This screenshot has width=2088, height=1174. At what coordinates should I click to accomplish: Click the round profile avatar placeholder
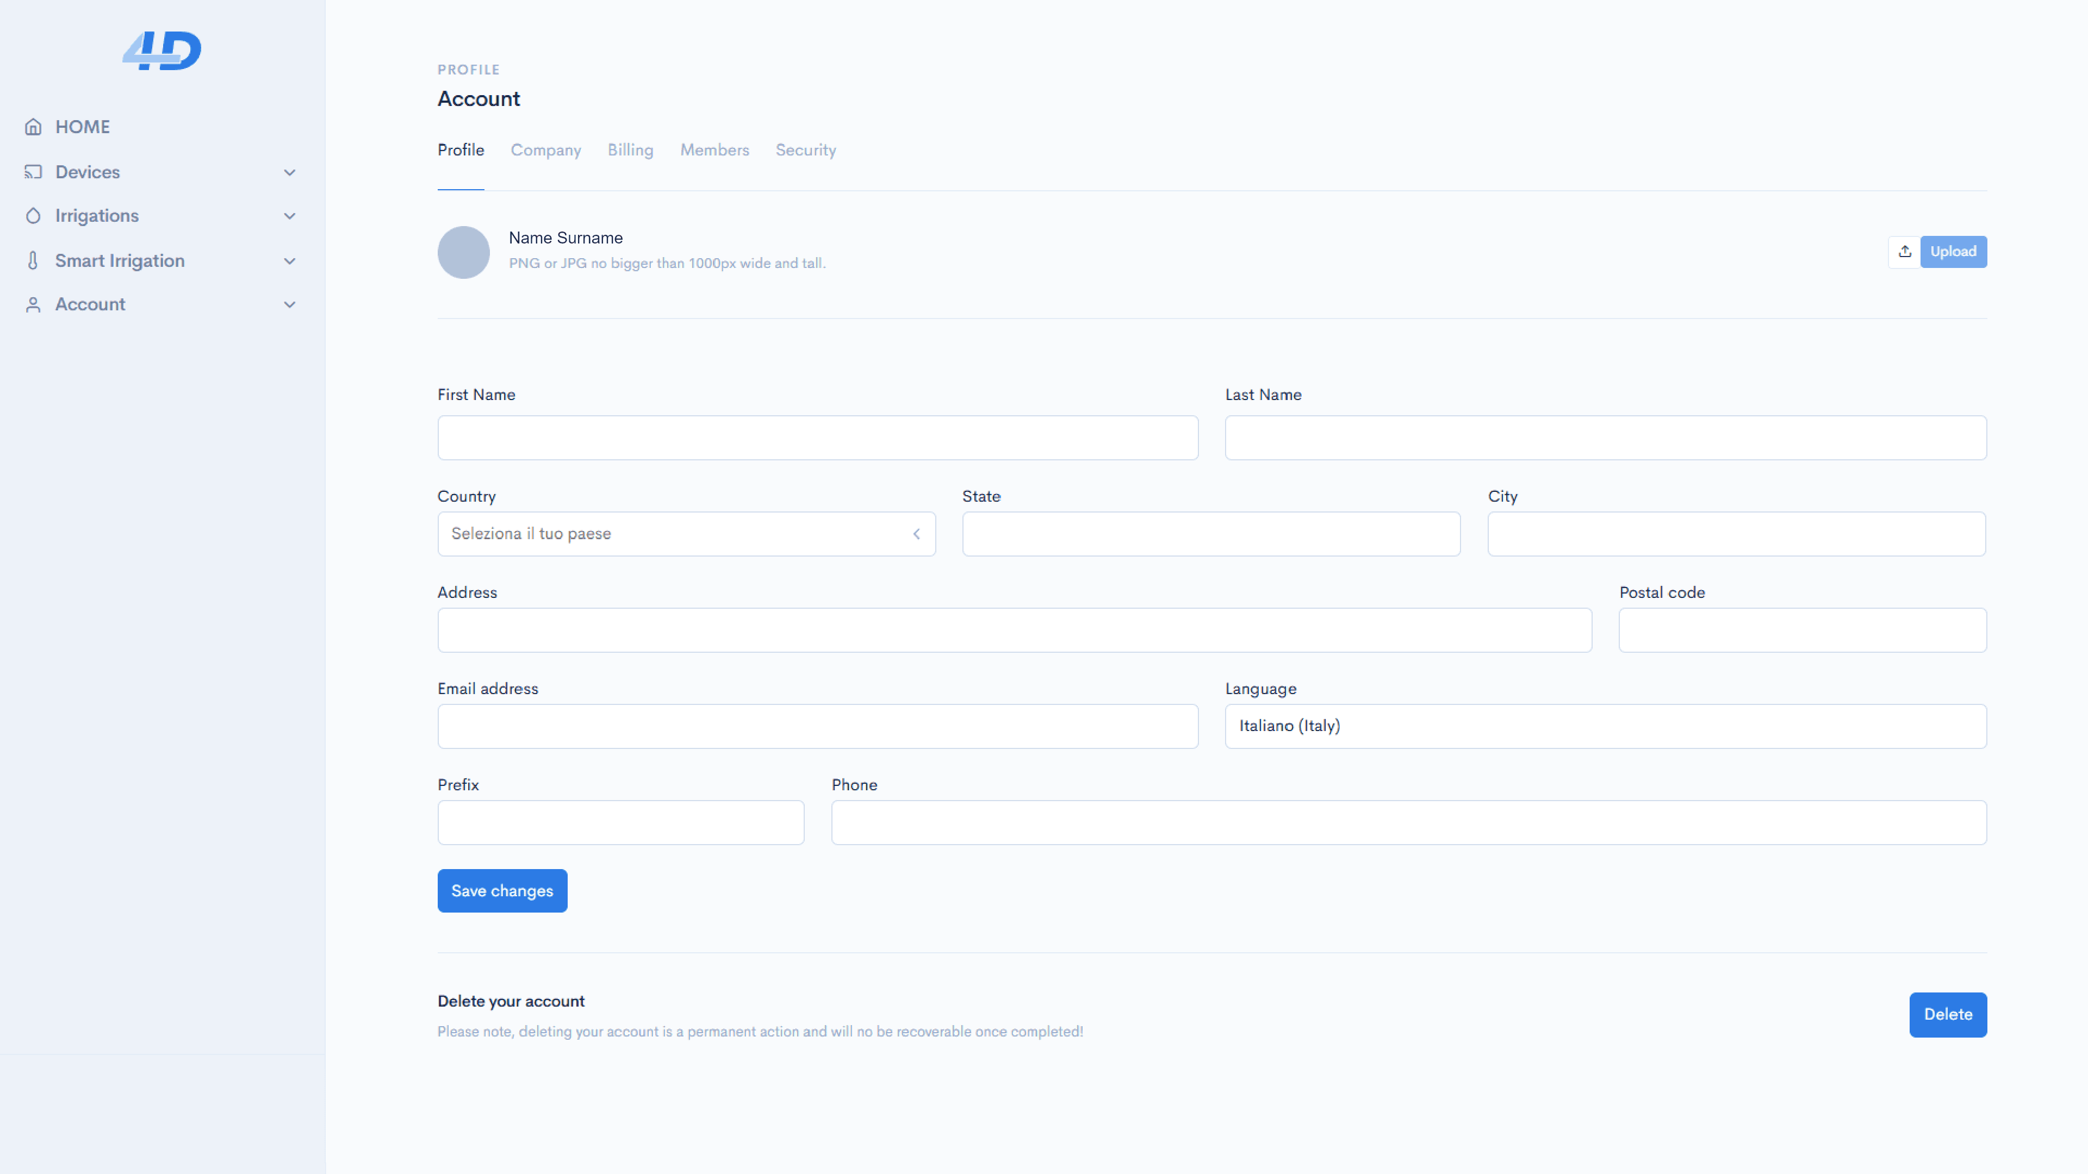[464, 252]
